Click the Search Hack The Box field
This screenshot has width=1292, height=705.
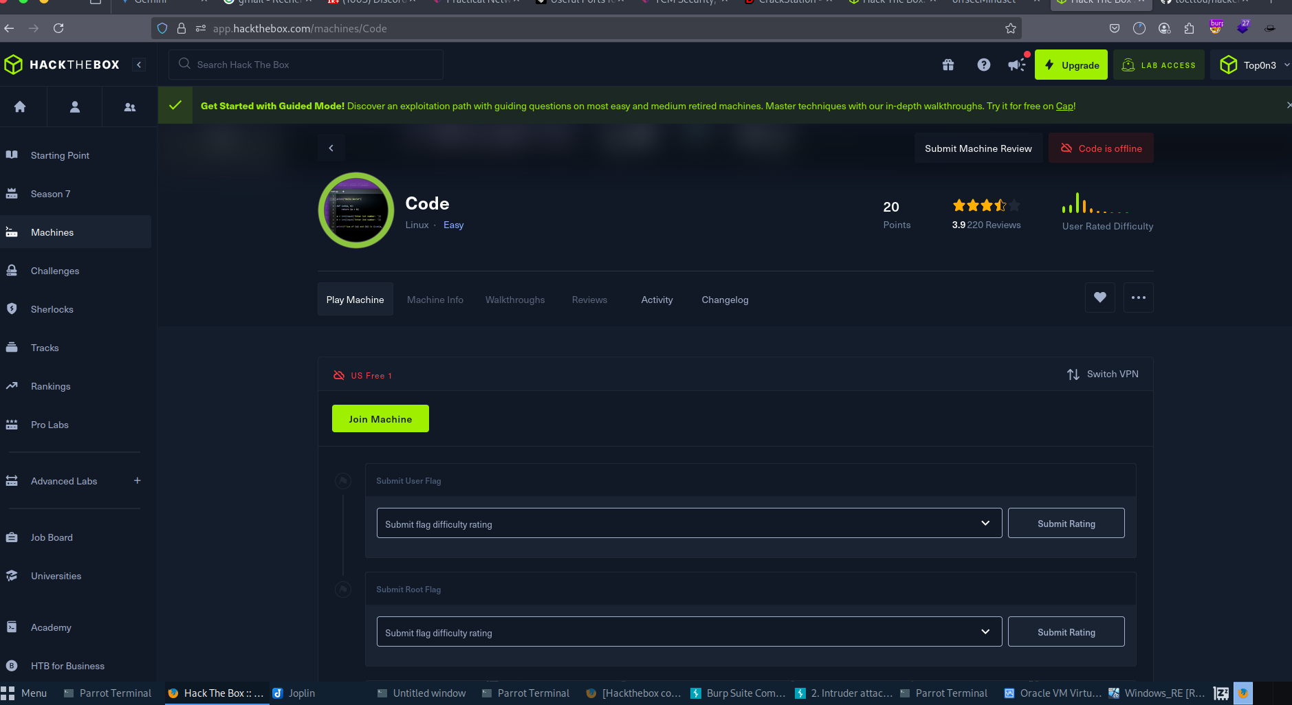click(x=306, y=65)
